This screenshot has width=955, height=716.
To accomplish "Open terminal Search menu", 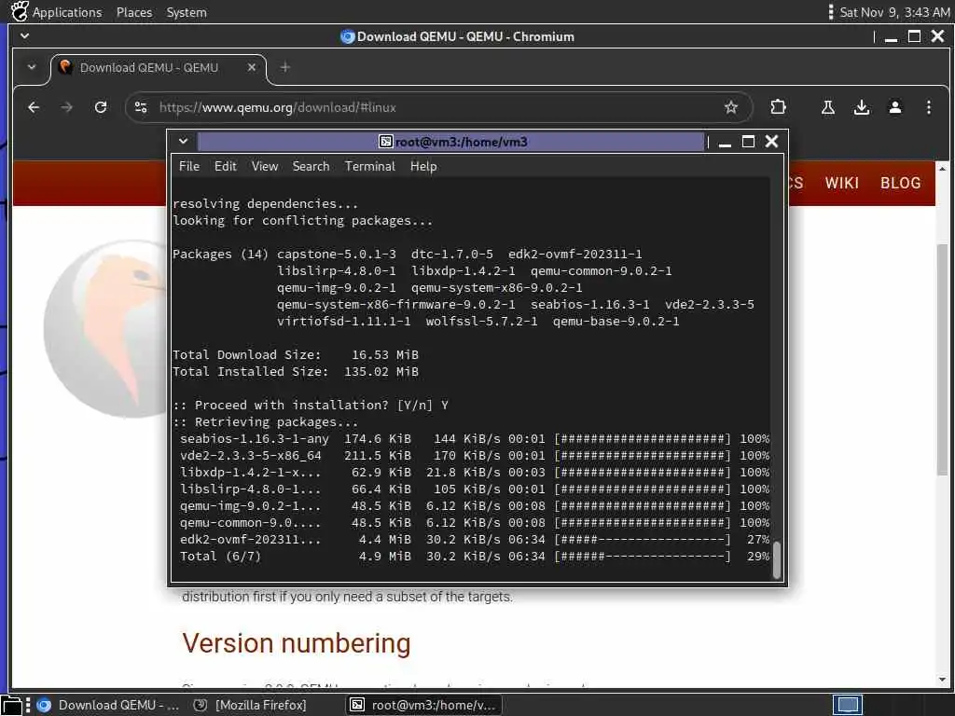I will click(x=311, y=166).
